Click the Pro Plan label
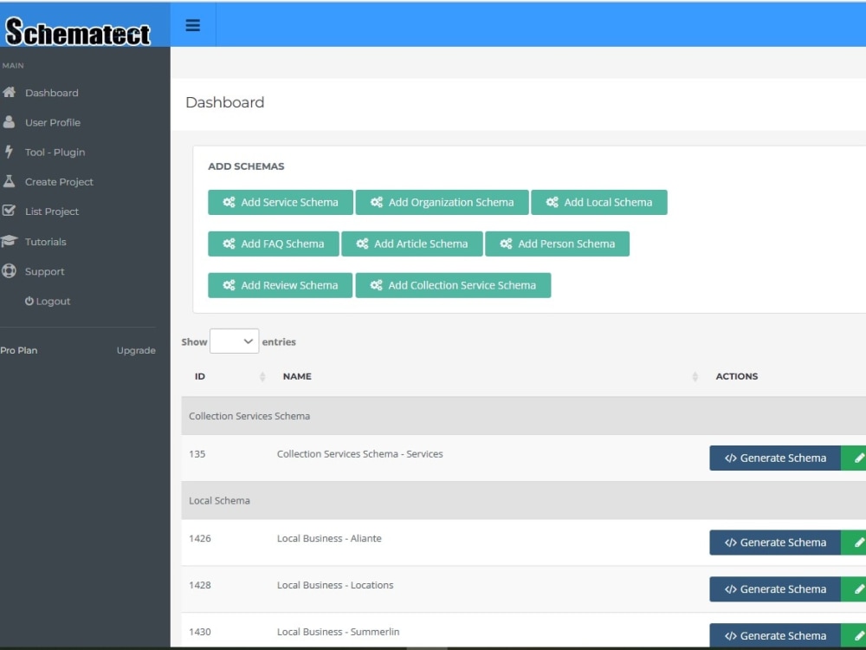Screen dimensions: 866x650 click(x=19, y=350)
